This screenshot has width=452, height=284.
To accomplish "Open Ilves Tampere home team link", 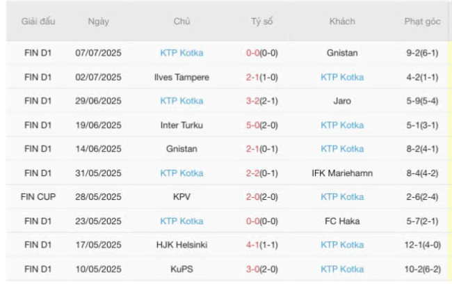I will click(x=181, y=77).
